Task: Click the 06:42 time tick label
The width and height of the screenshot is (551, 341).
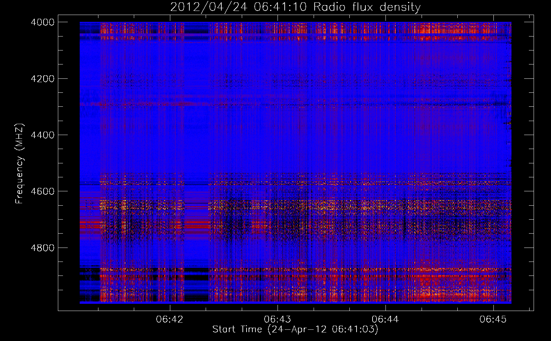Action: pos(170,319)
